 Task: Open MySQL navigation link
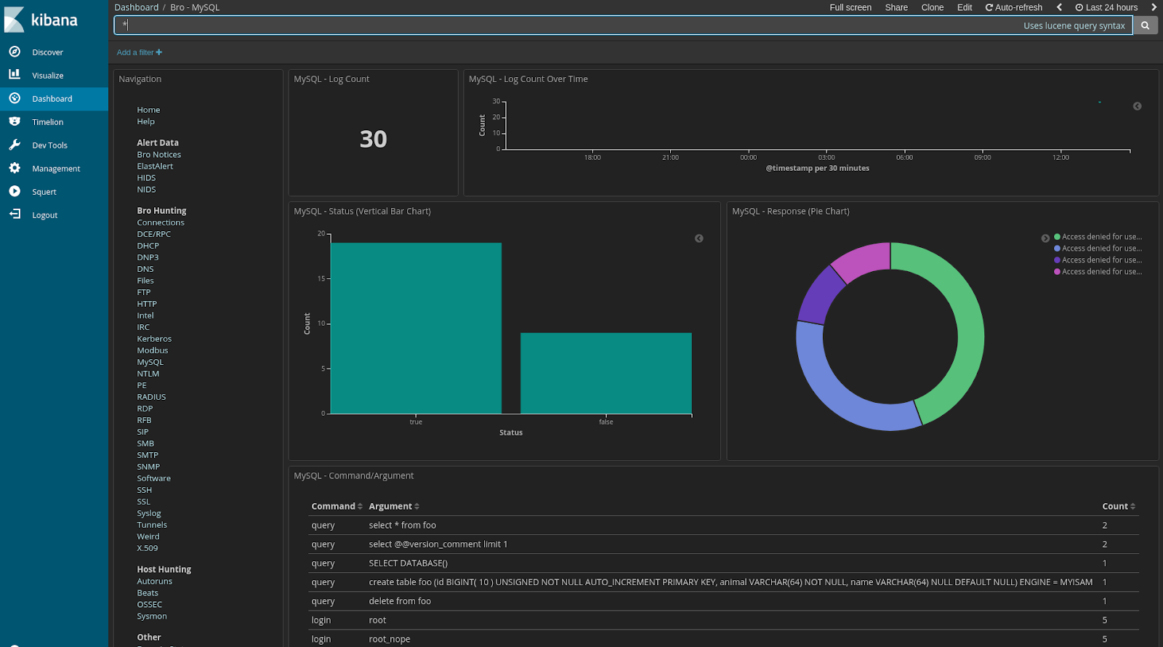click(x=150, y=362)
